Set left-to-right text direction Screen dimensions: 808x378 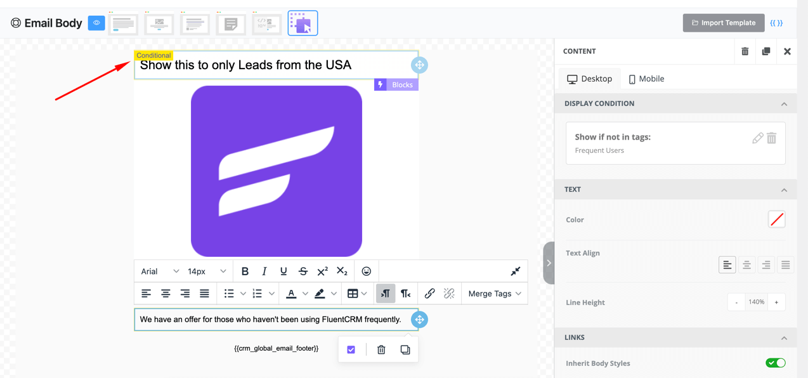pyautogui.click(x=386, y=294)
